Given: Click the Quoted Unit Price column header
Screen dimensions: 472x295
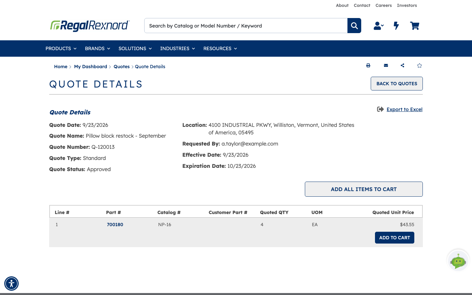Looking at the screenshot, I should 393,212.
